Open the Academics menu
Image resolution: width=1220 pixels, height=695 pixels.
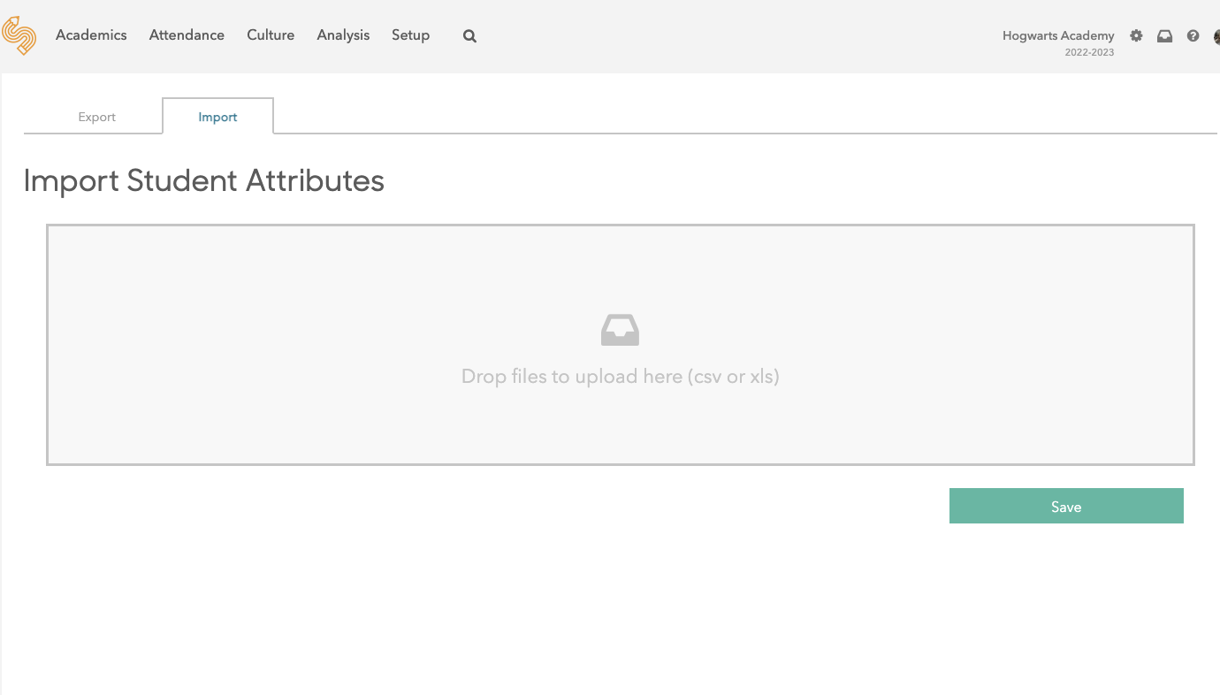[91, 35]
